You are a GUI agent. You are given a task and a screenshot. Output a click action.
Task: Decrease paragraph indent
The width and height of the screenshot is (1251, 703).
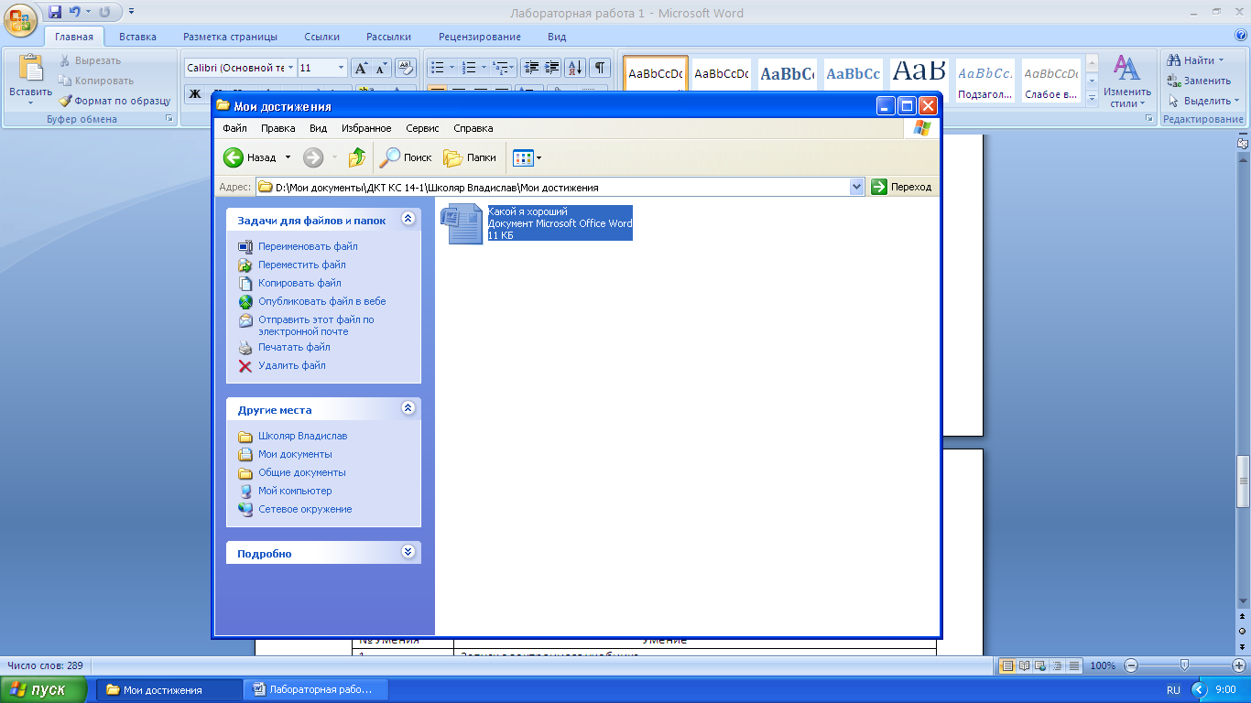pos(531,68)
